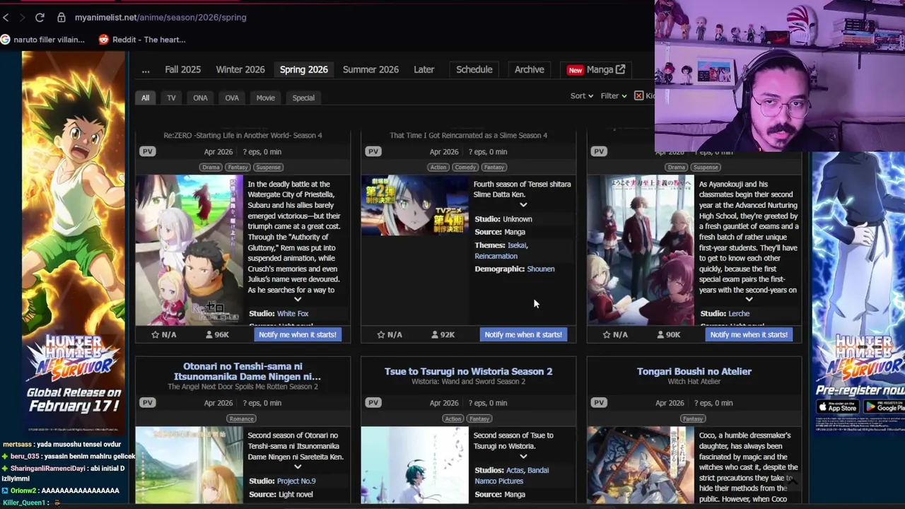The image size is (905, 509).
Task: Click the browser back arrow
Action: click(6, 17)
